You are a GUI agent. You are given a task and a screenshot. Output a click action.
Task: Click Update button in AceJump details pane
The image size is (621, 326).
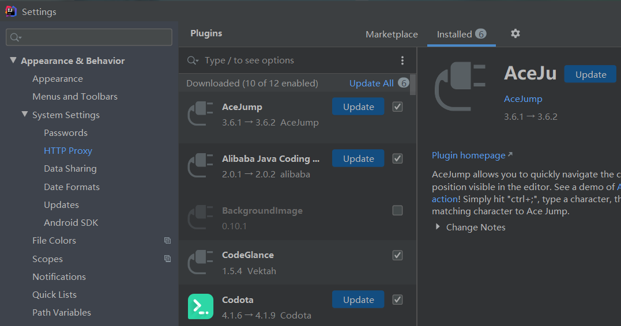tap(590, 74)
